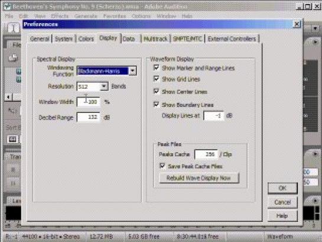Open the Windowing Function dropdown
This screenshot has height=242, width=322.
tap(132, 71)
